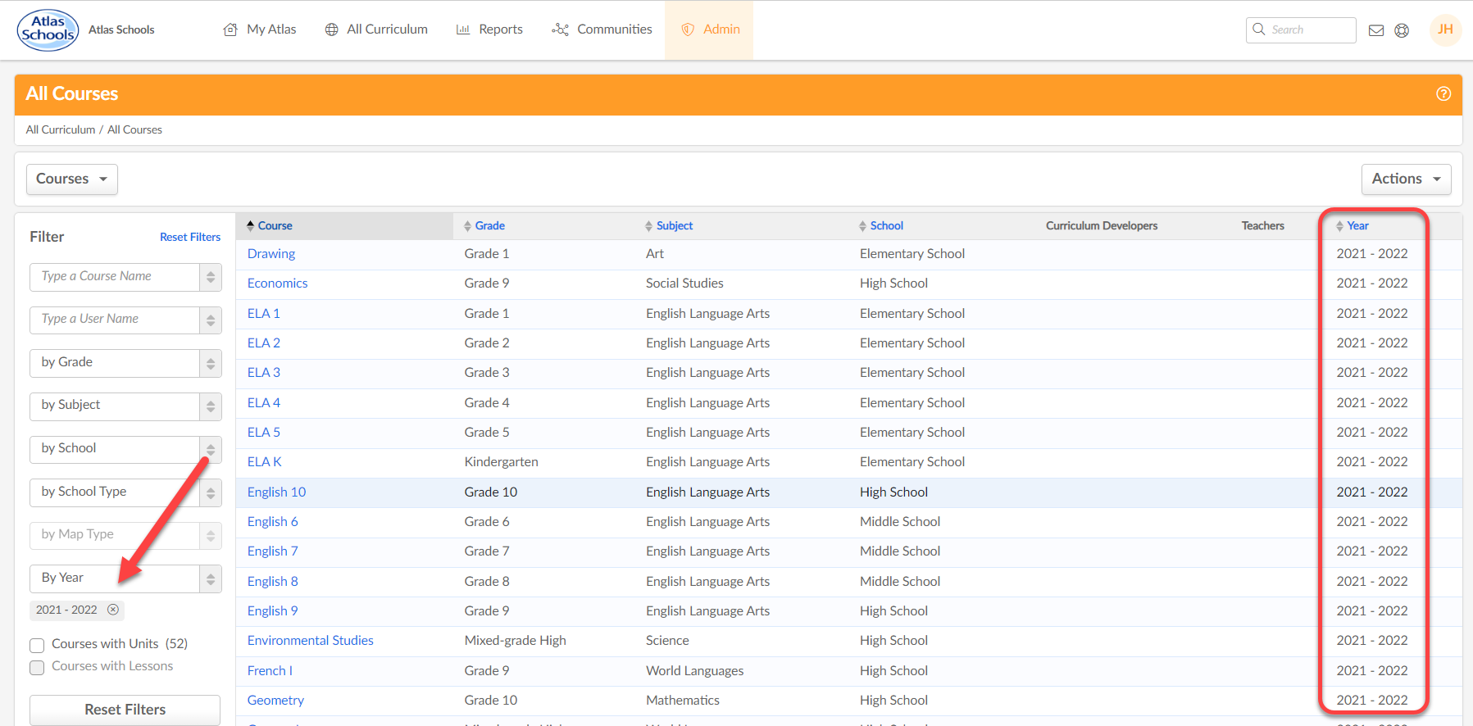Open the User Name combo arrow
The height and width of the screenshot is (726, 1473).
coord(211,320)
